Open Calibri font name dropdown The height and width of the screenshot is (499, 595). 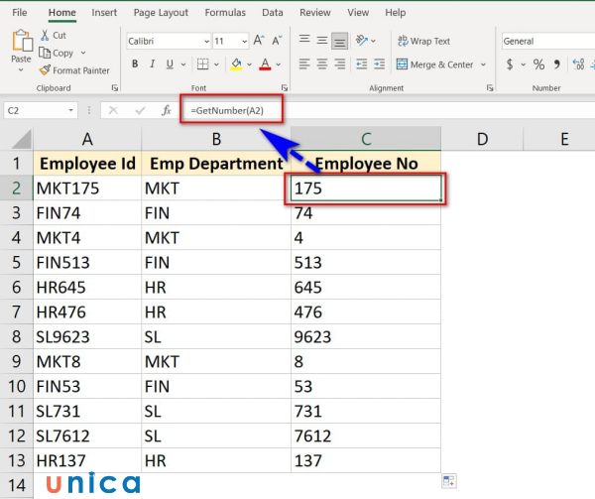(x=207, y=41)
